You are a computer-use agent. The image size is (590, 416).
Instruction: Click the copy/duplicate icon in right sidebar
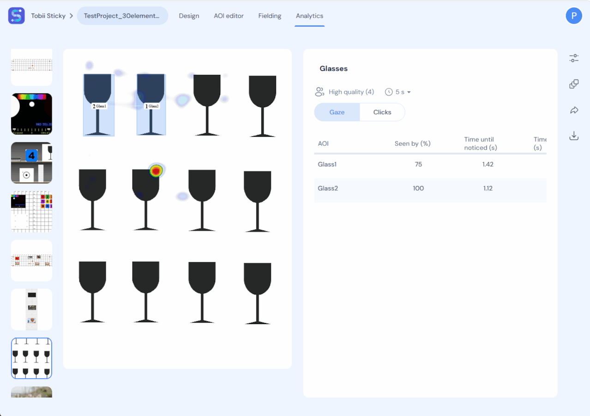574,84
